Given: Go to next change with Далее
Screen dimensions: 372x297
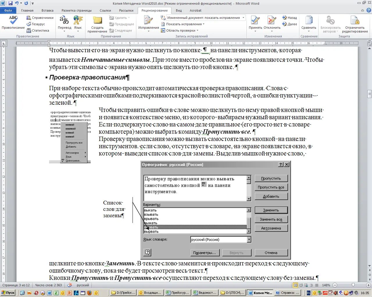Looking at the screenshot, I should tap(289, 24).
